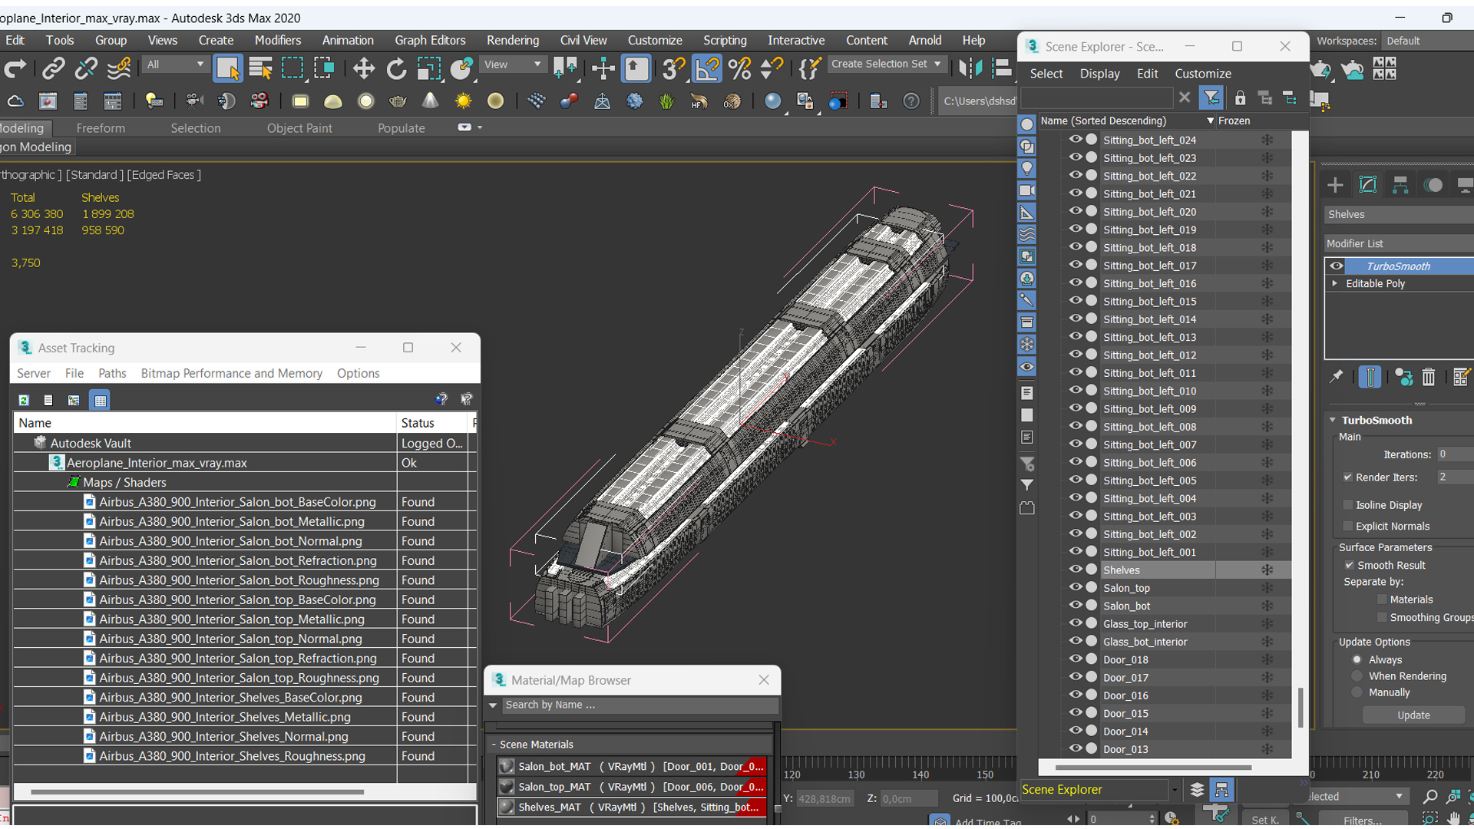The width and height of the screenshot is (1474, 829).
Task: Expand the Editable Poly modifier entry
Action: 1335,283
